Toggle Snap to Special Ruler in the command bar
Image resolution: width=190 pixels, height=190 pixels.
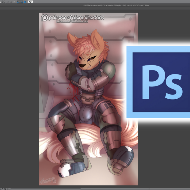[x=21, y=2]
